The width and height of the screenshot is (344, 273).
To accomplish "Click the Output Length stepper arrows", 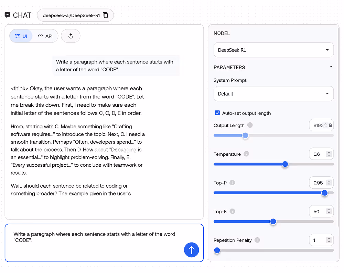I will [x=325, y=125].
